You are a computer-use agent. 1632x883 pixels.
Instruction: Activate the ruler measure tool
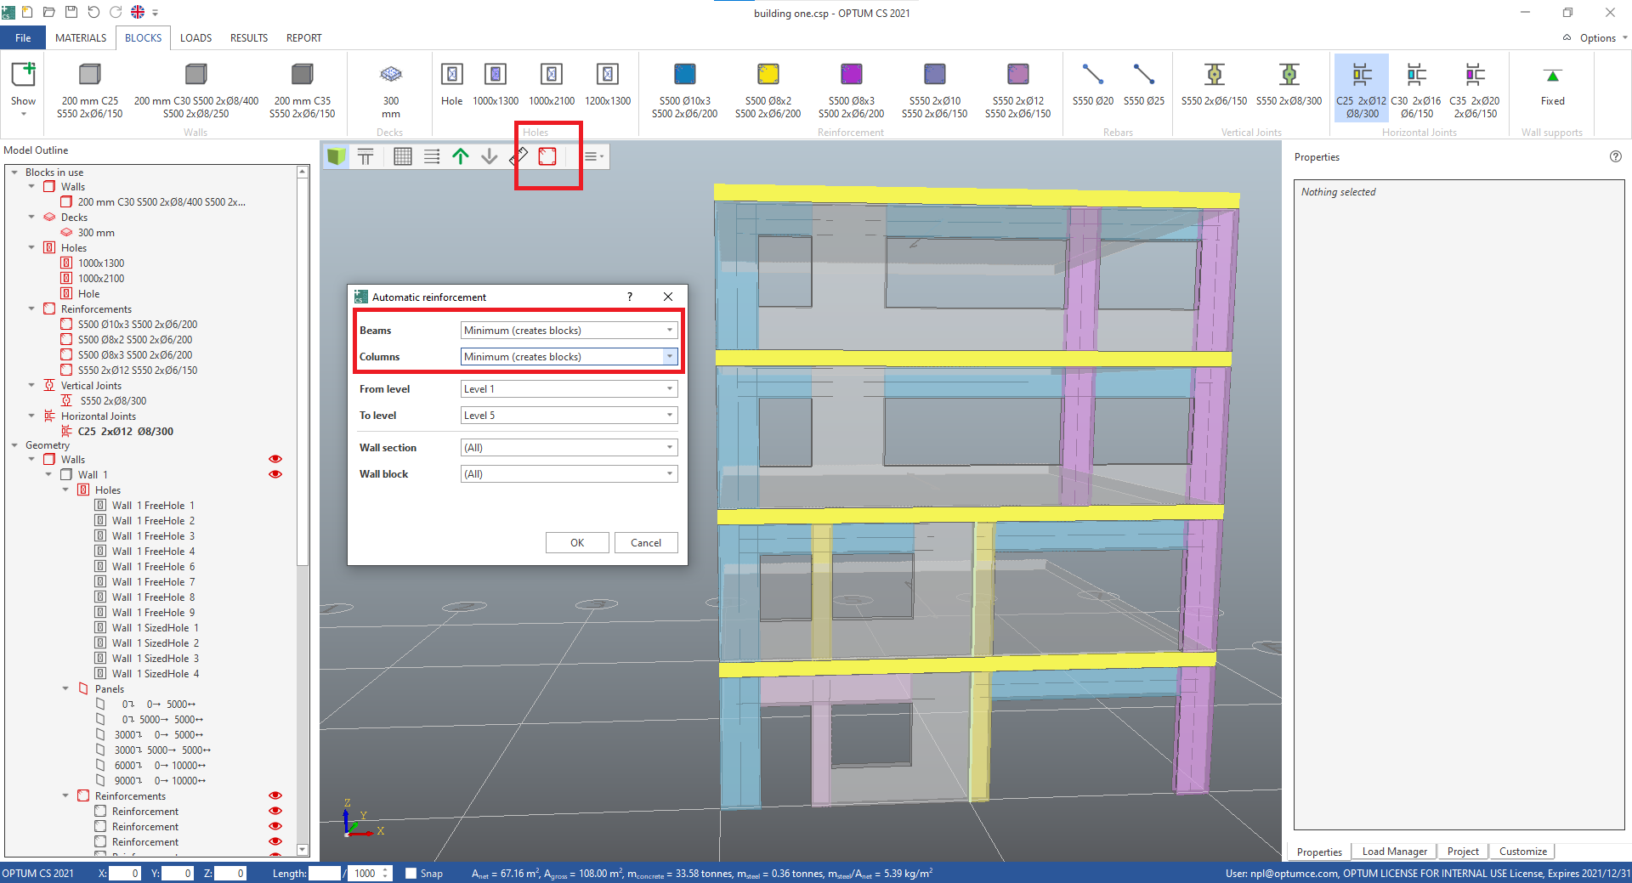(518, 156)
